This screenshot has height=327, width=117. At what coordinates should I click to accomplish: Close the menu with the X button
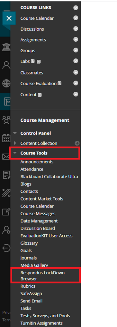(9, 18)
